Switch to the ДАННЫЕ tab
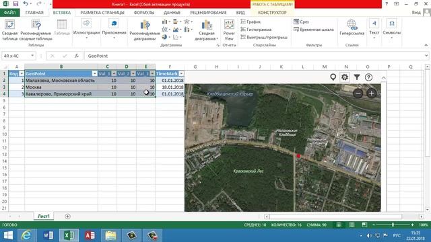 click(x=172, y=13)
